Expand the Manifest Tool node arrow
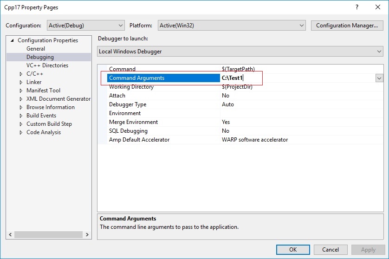Screen dimensions: 389x259 (x=21, y=91)
